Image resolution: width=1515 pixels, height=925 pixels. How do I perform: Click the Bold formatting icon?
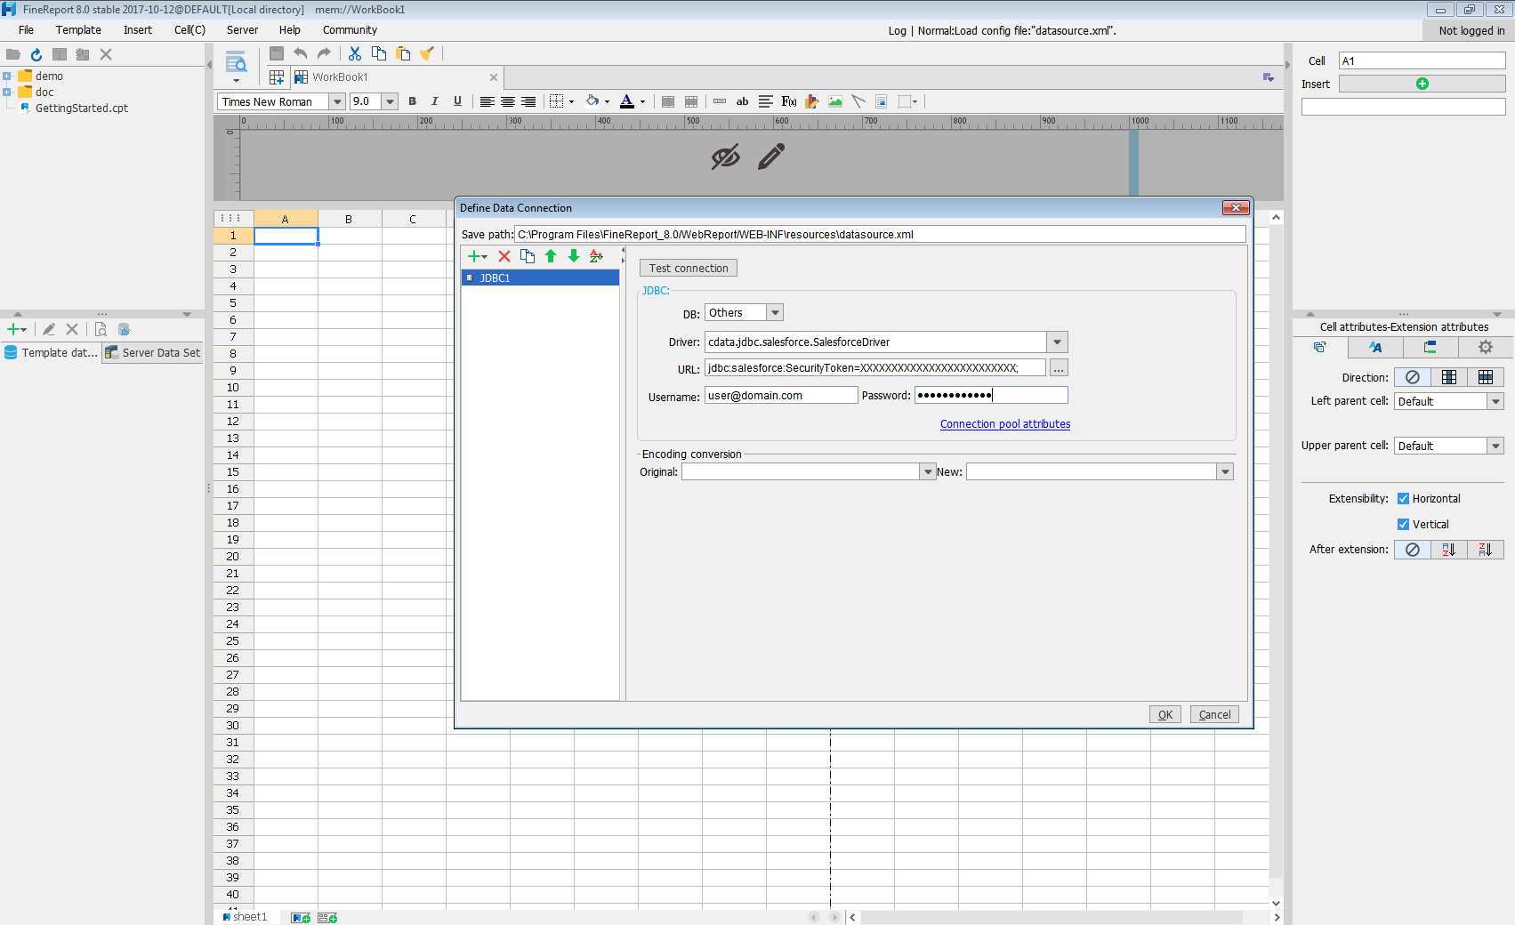tap(412, 101)
